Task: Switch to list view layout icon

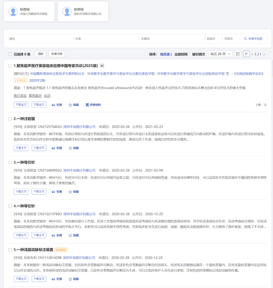Action: [x=246, y=54]
